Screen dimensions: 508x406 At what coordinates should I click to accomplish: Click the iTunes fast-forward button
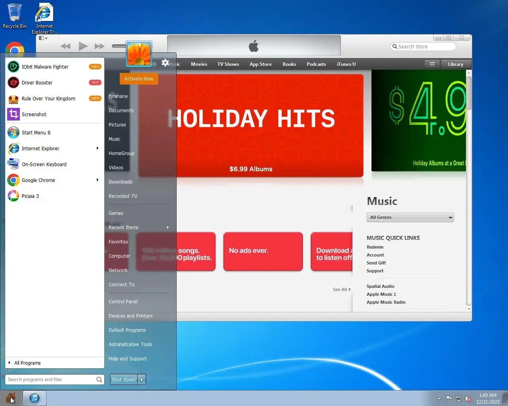click(100, 46)
